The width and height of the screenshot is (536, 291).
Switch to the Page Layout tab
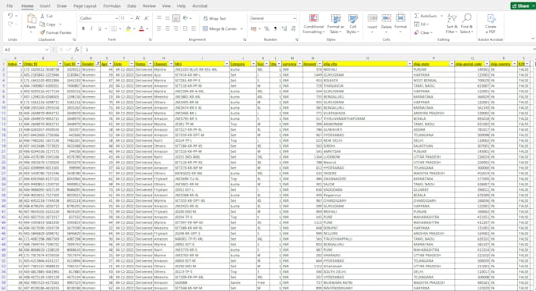click(85, 6)
